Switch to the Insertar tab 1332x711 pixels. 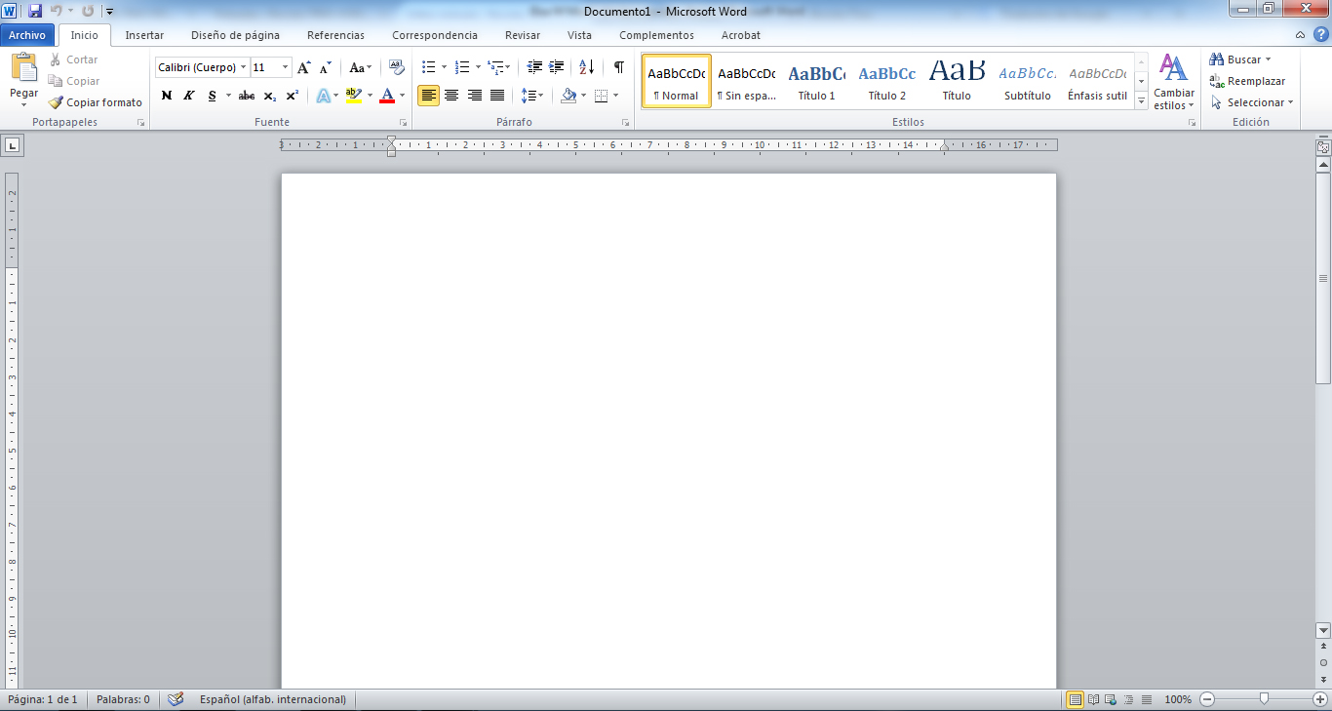click(x=144, y=35)
